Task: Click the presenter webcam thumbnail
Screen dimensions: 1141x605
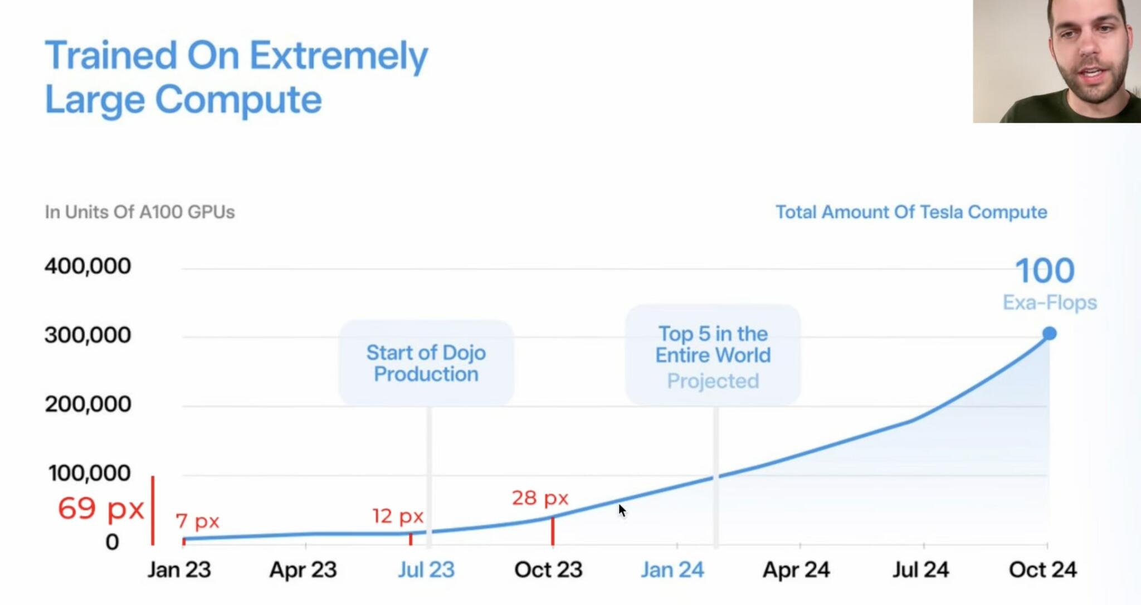Action: pos(1056,61)
